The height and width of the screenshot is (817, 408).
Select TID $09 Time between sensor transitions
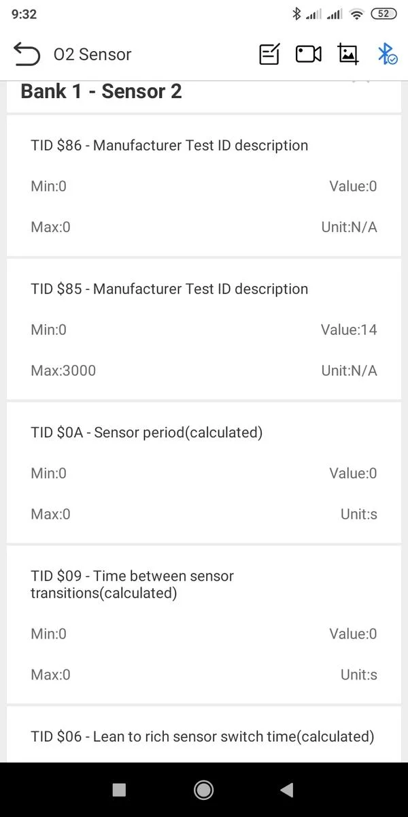[204, 625]
